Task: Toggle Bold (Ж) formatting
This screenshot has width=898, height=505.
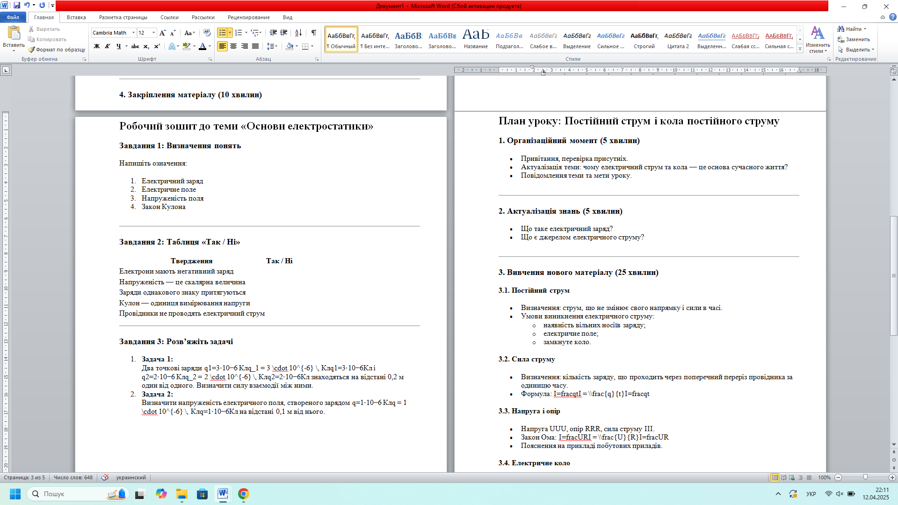Action: click(x=97, y=46)
